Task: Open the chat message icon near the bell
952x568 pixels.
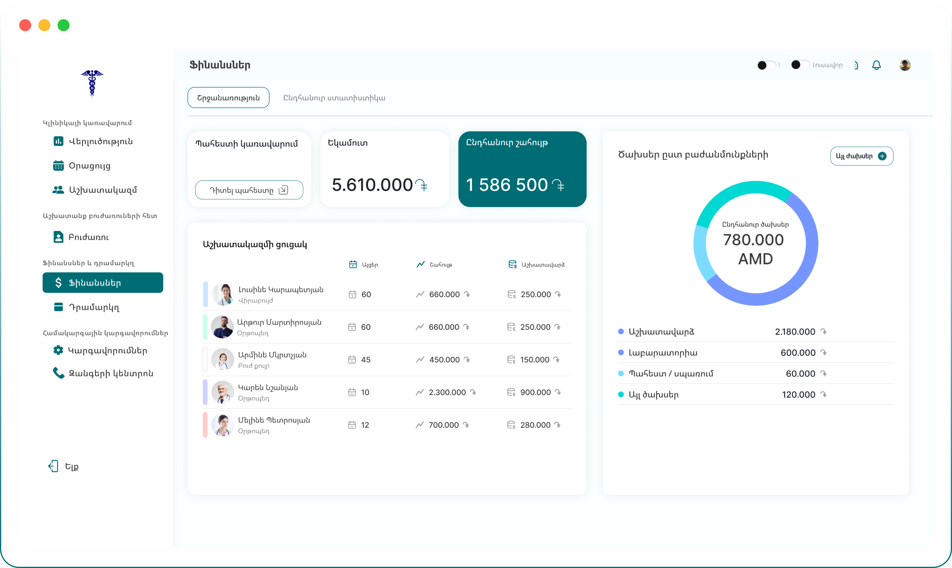Action: point(856,65)
